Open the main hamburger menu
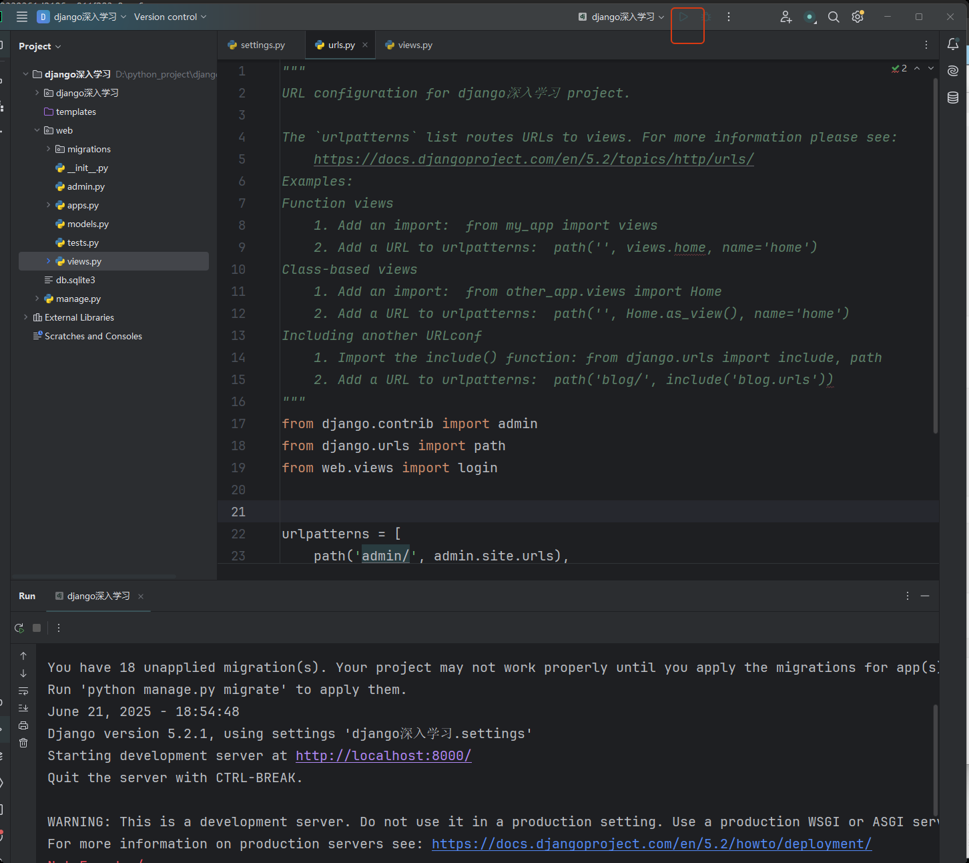This screenshot has width=969, height=863. (22, 17)
